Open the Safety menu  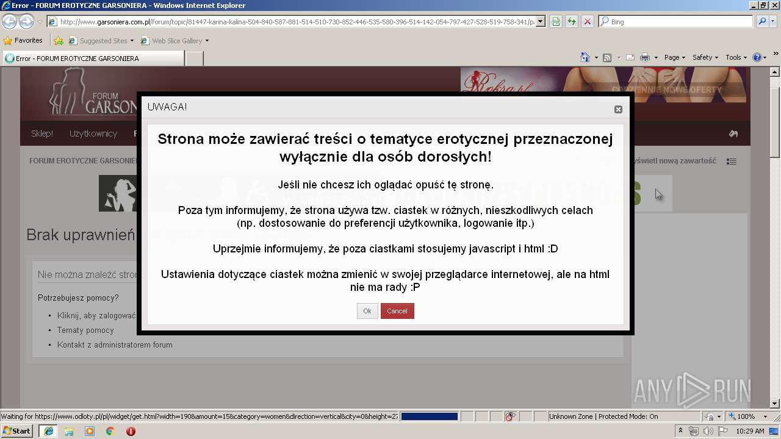point(706,57)
